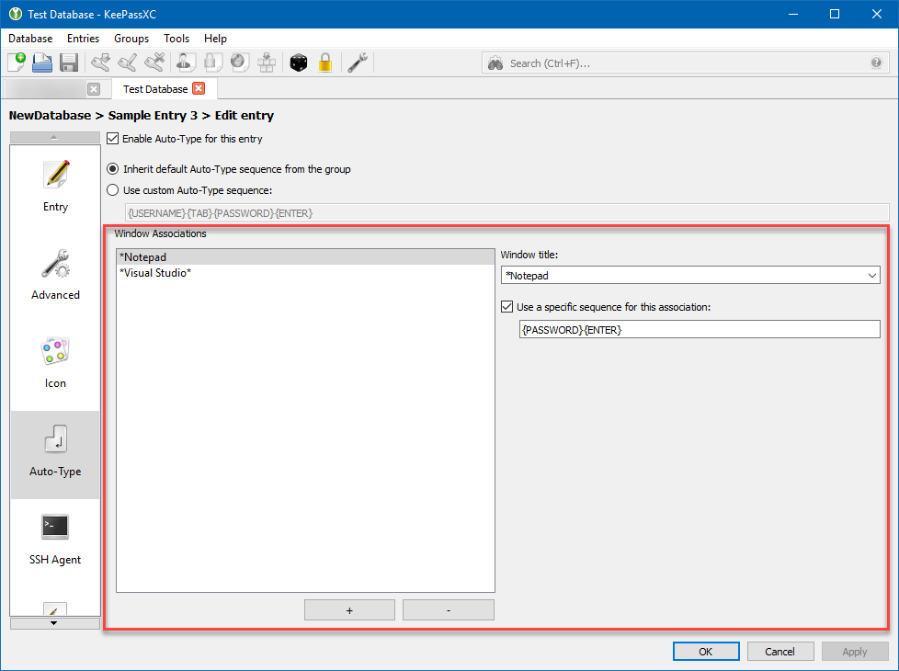Select the *Notepad association row
This screenshot has height=671, width=899.
(x=305, y=257)
